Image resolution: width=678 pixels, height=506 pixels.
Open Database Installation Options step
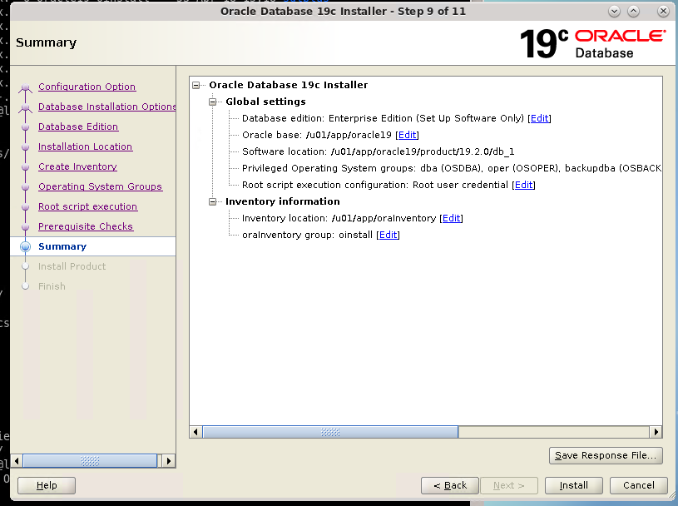pyautogui.click(x=106, y=107)
